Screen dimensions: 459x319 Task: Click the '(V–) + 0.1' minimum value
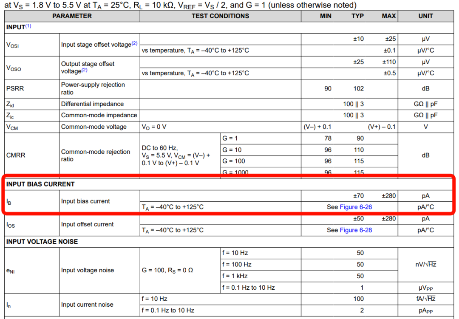(x=317, y=127)
